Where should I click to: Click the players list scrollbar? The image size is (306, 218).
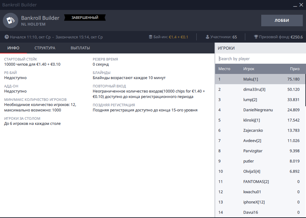coord(305,90)
